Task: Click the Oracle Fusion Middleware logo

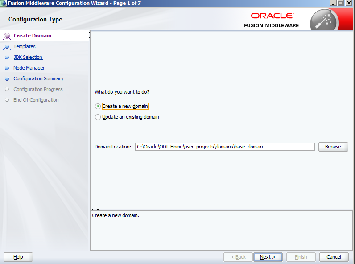Action: [x=272, y=20]
